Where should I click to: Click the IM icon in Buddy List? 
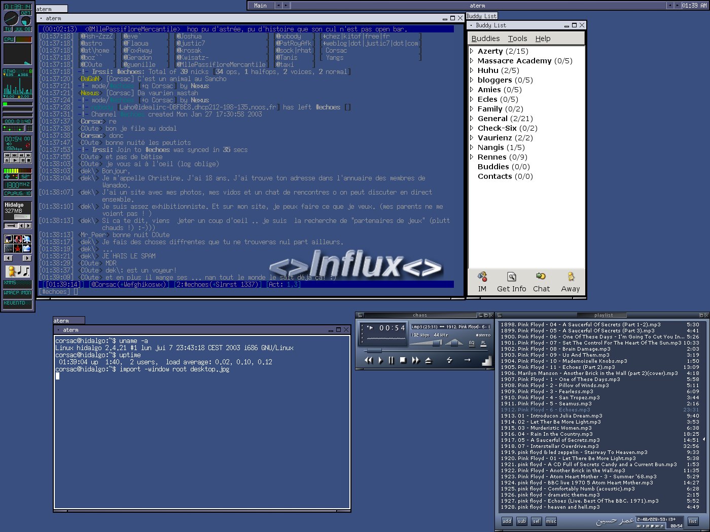tap(482, 282)
